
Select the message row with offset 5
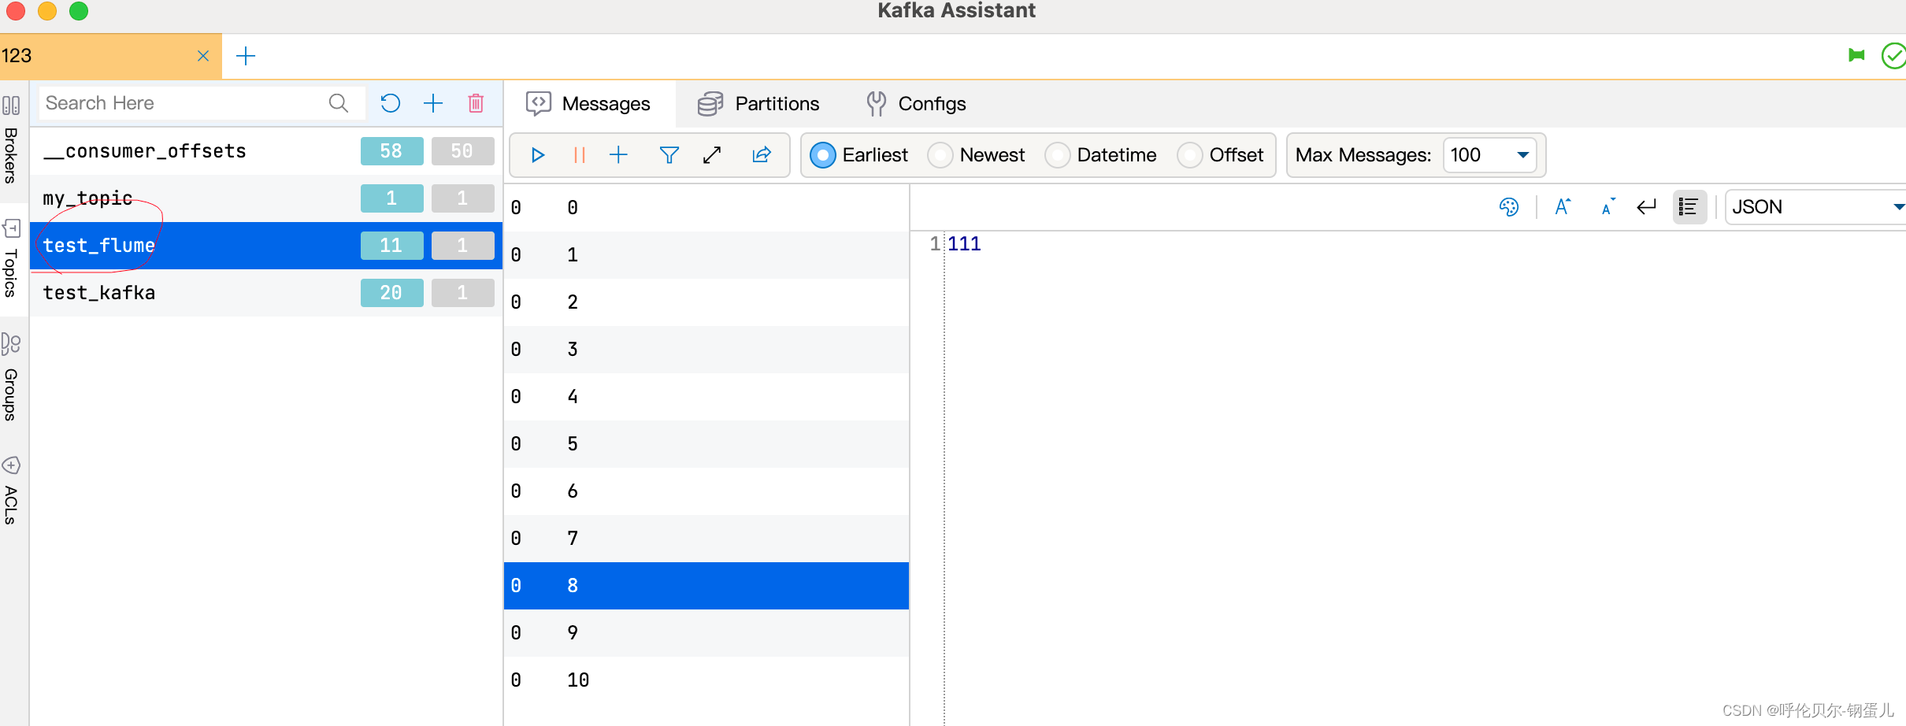click(706, 444)
